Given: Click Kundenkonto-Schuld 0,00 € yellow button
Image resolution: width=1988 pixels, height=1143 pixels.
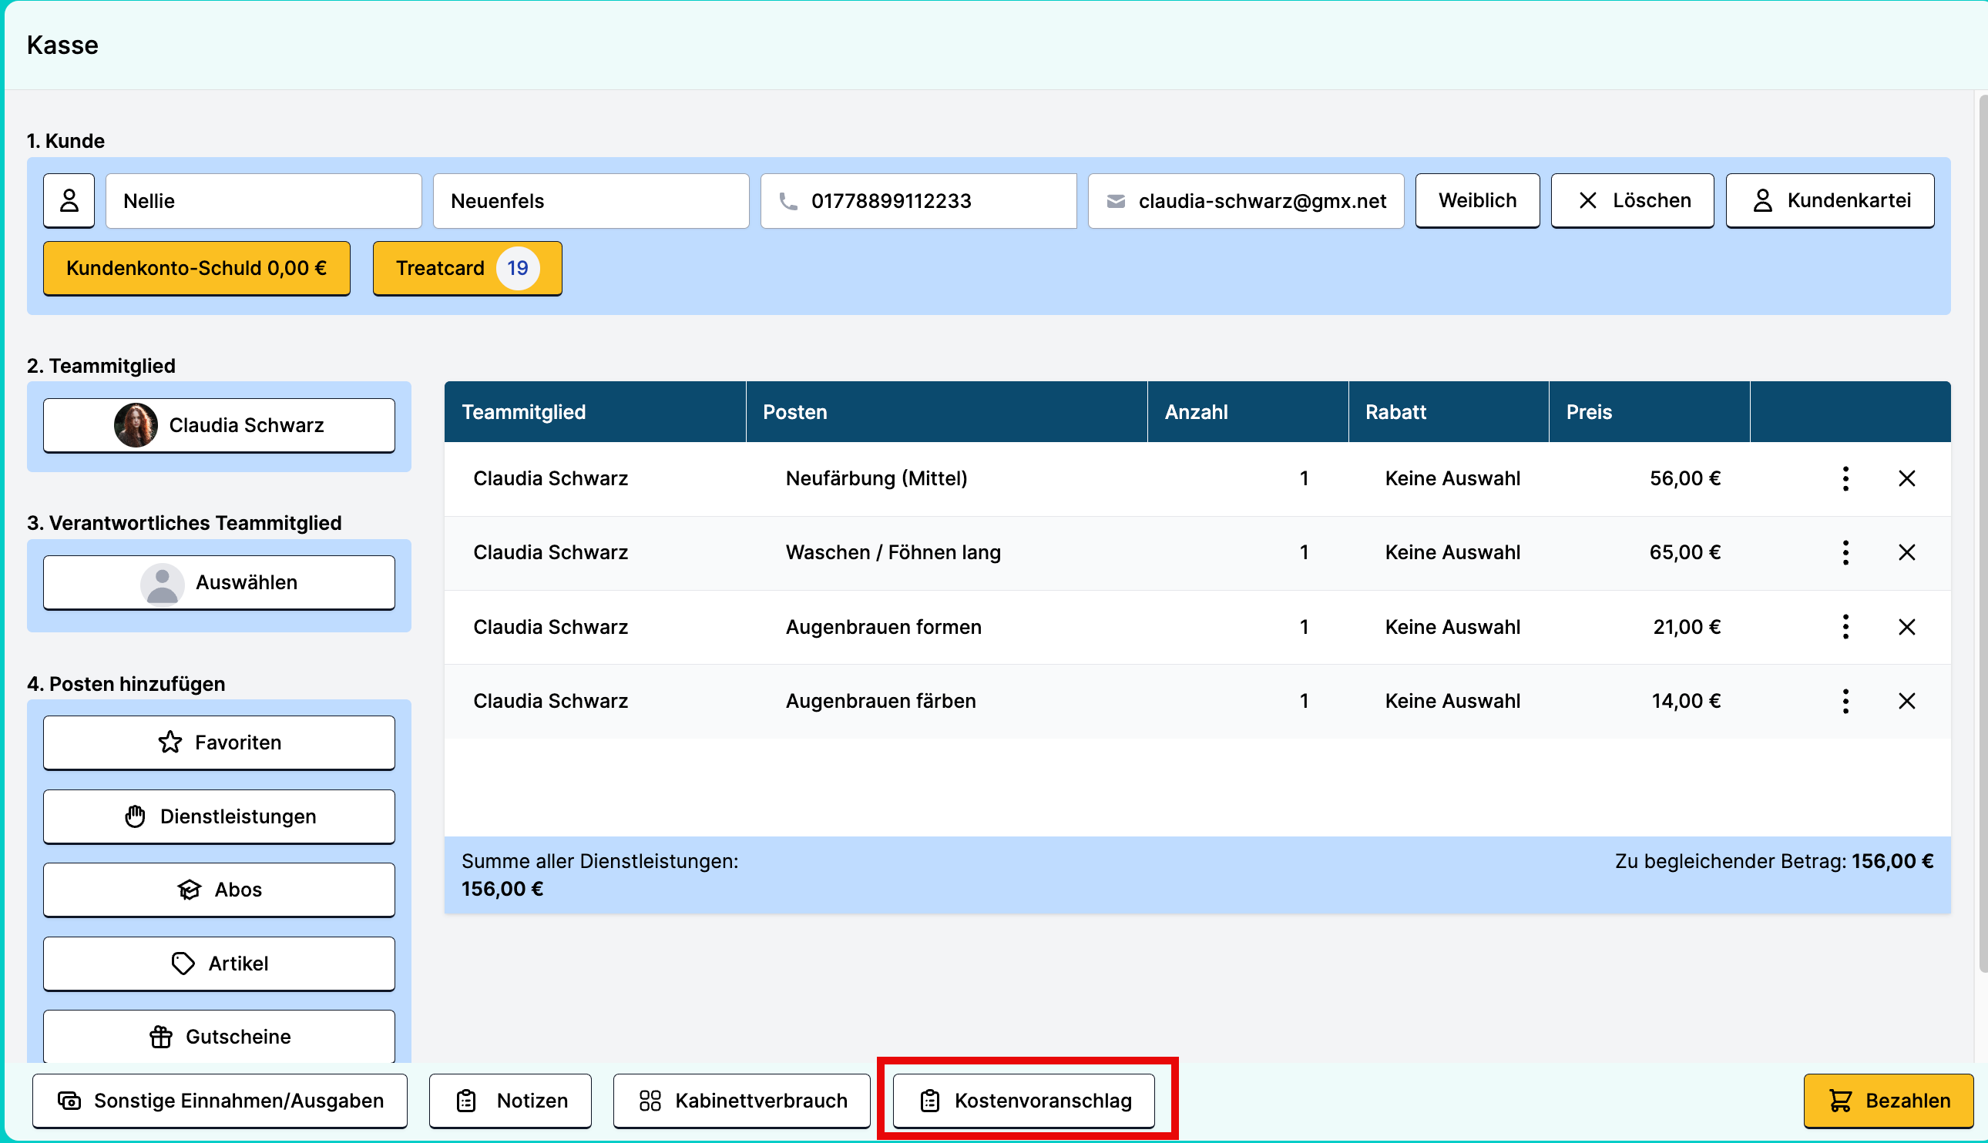Looking at the screenshot, I should (196, 269).
